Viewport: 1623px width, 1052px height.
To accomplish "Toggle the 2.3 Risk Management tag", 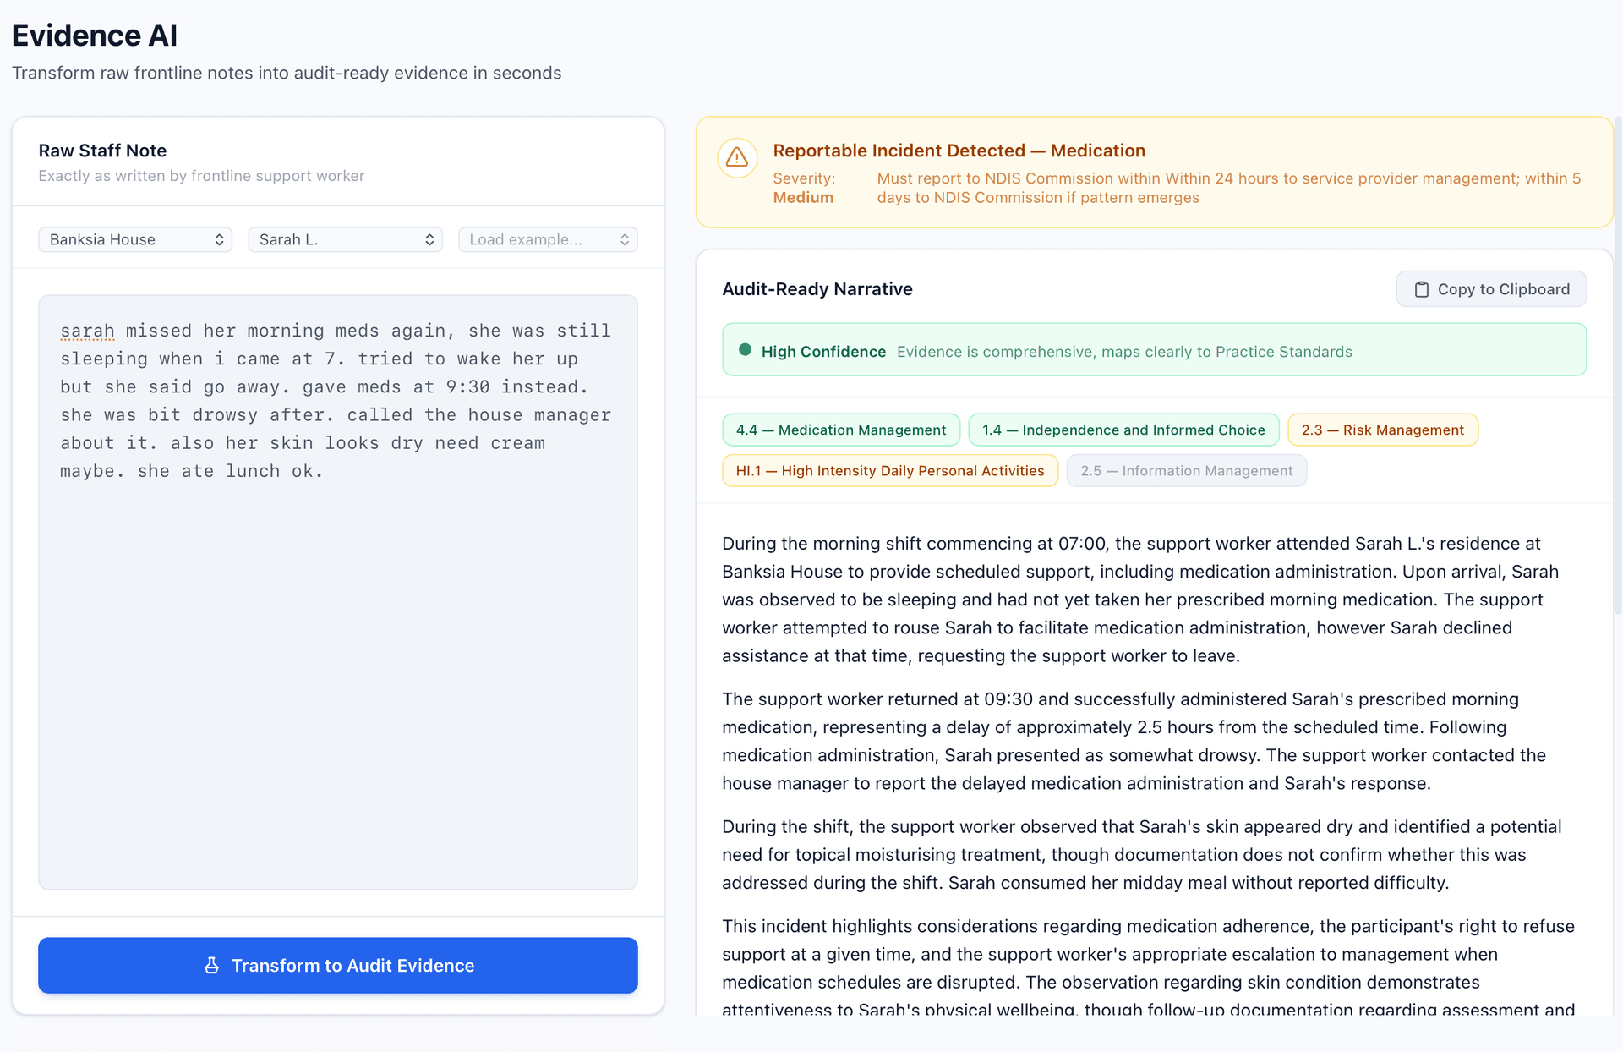I will (1382, 430).
